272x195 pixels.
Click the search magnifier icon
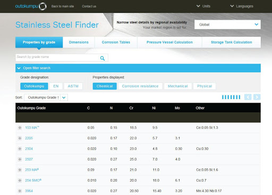click(x=103, y=58)
